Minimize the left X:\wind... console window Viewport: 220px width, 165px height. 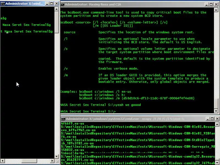[x=47, y=4]
